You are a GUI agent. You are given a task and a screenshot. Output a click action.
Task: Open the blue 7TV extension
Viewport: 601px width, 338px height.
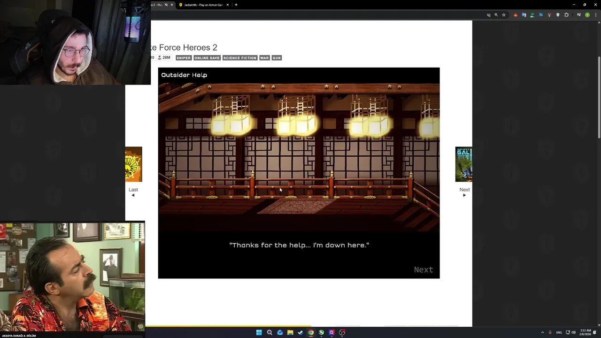pyautogui.click(x=541, y=15)
